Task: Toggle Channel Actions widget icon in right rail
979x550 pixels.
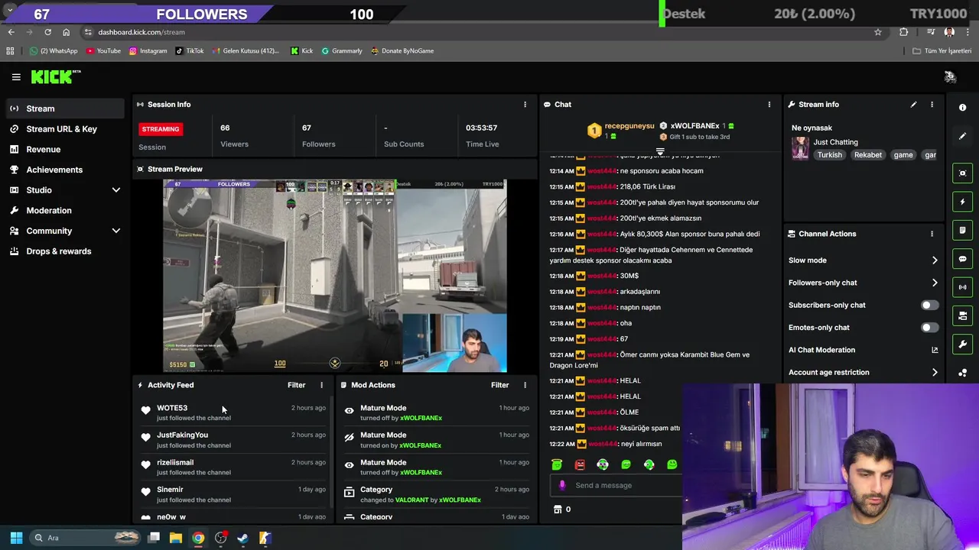Action: point(962,315)
